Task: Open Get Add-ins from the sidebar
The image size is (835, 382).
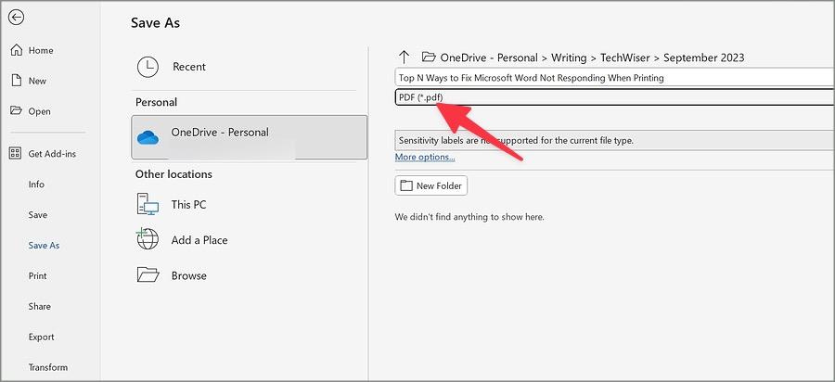Action: pos(52,154)
